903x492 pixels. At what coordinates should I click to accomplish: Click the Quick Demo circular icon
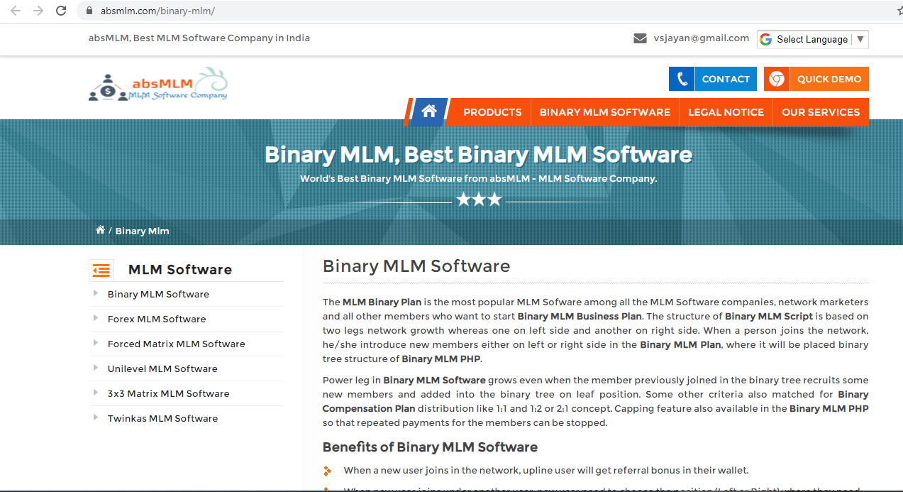coord(776,78)
